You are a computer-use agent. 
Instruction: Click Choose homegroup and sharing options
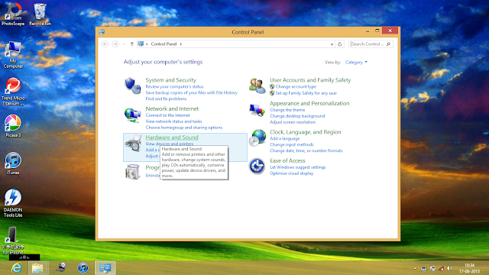pos(184,128)
